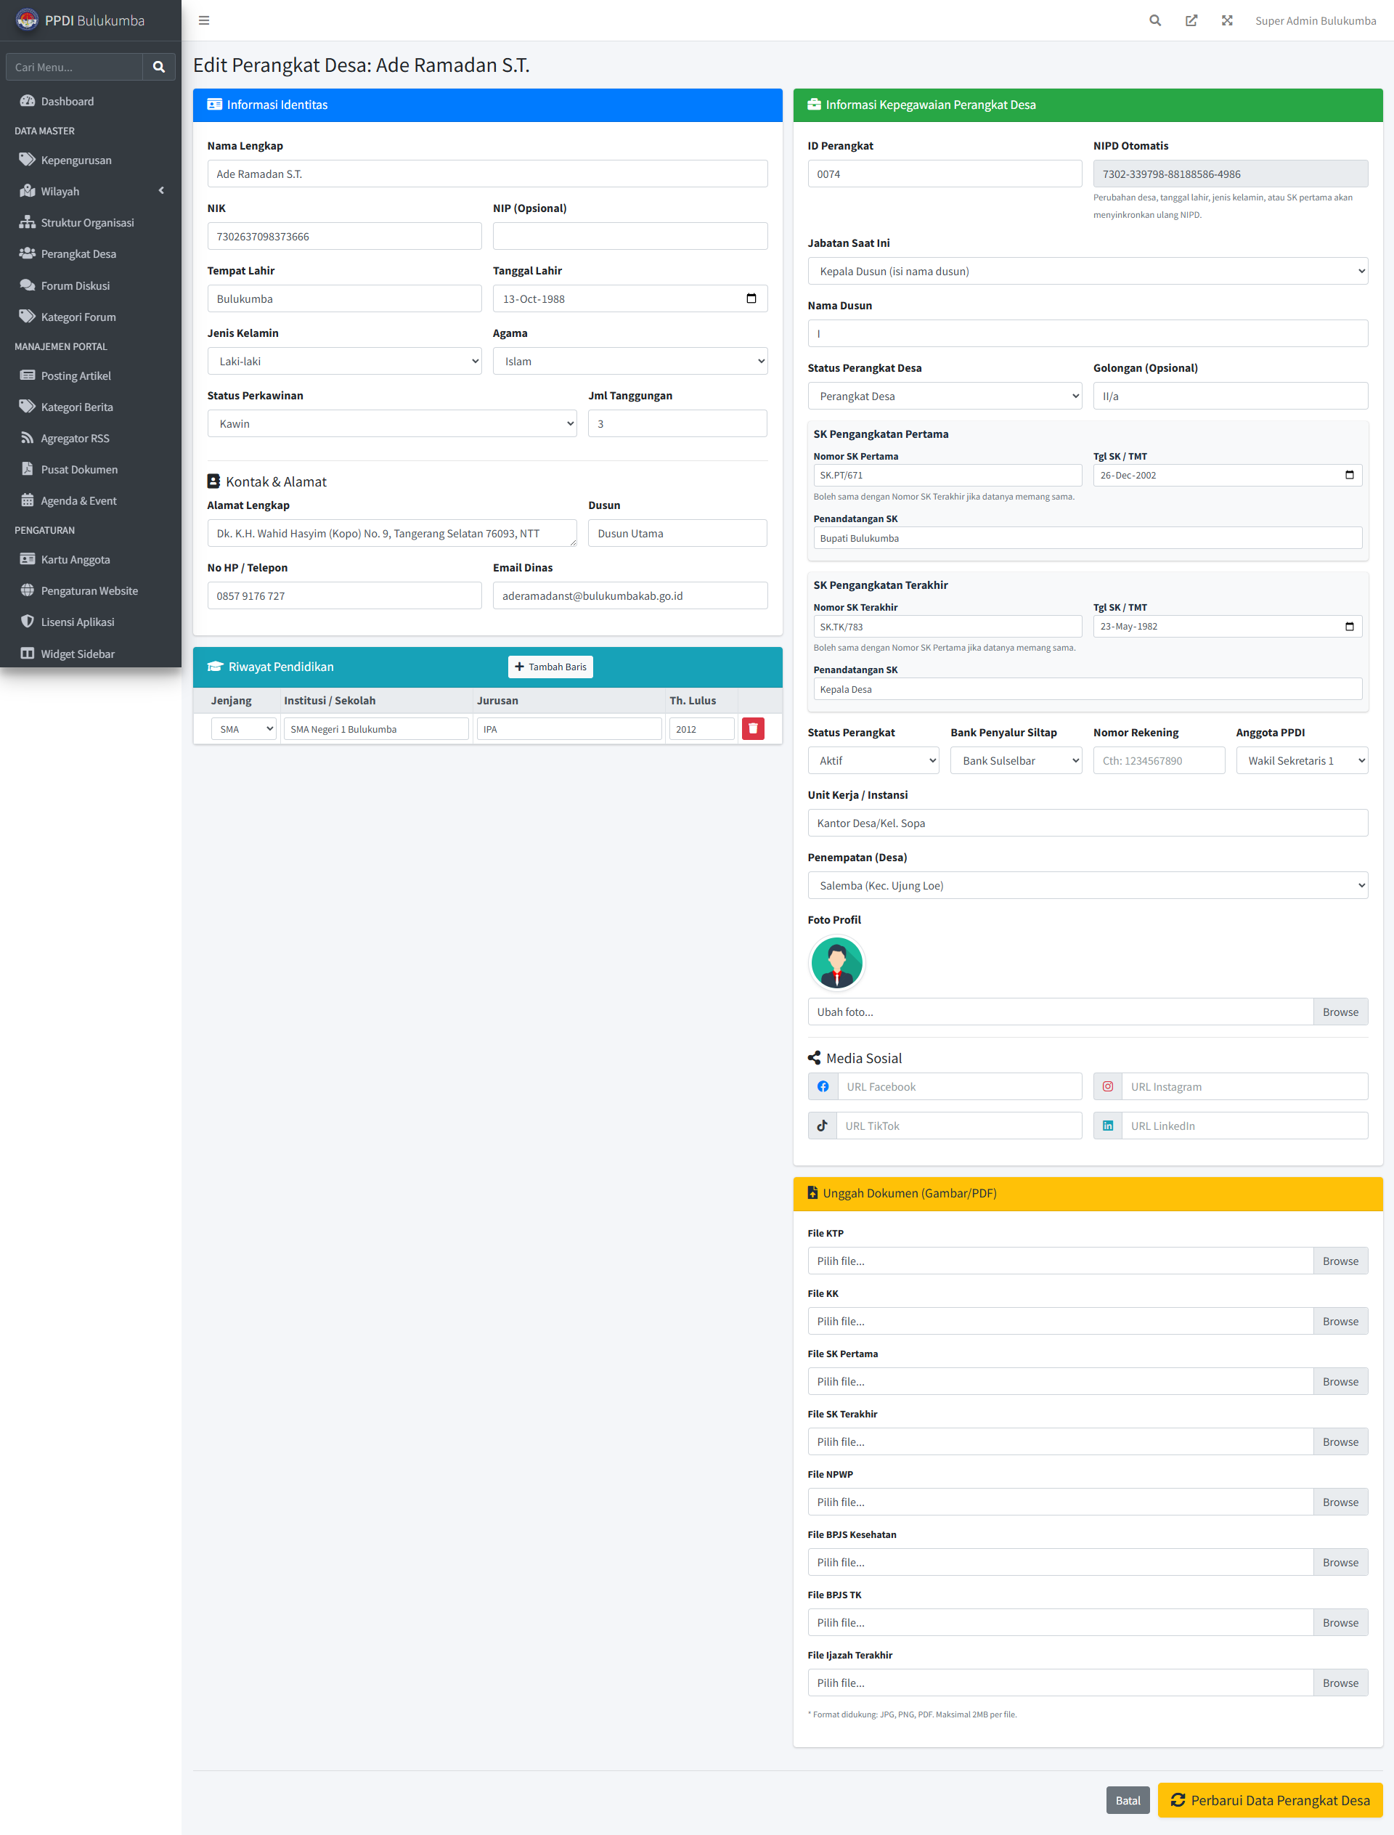Click the Nama Lengkap field
The height and width of the screenshot is (1835, 1394).
click(487, 174)
